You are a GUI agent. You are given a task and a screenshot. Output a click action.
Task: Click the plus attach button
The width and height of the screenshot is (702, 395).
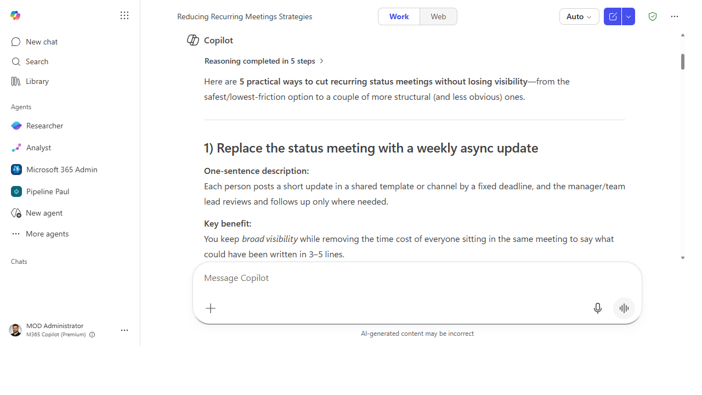pyautogui.click(x=211, y=308)
